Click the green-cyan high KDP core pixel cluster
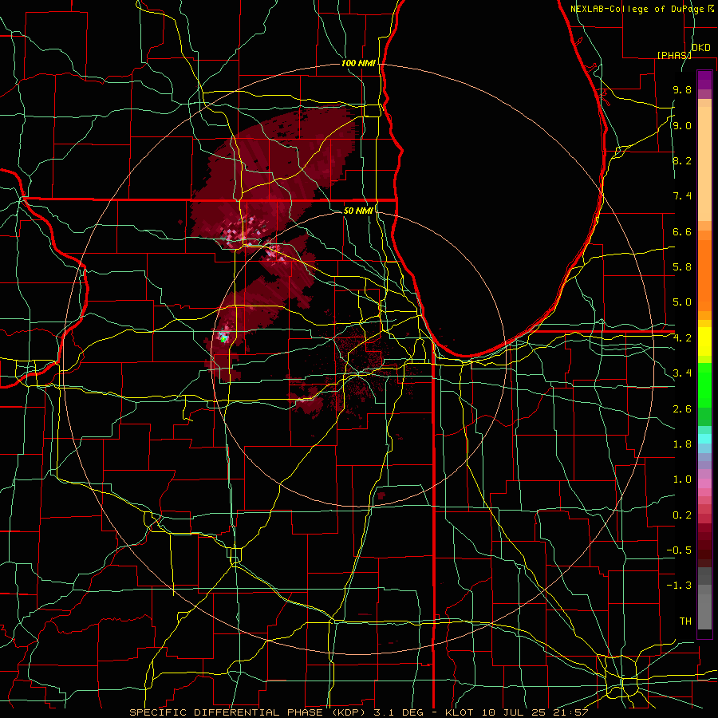 [x=224, y=338]
